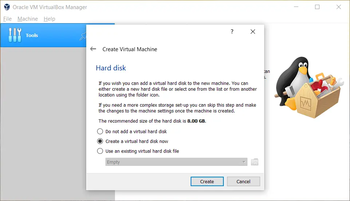Viewport: 350px width, 201px height.
Task: Open the dialog help question mark
Action: point(232,32)
